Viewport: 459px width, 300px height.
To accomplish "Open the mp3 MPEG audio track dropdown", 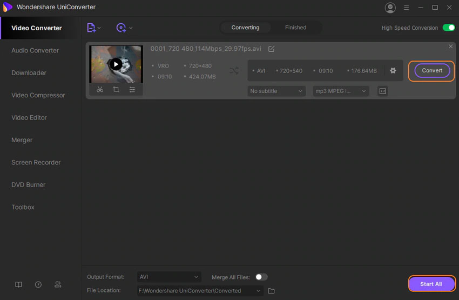I will (x=341, y=91).
